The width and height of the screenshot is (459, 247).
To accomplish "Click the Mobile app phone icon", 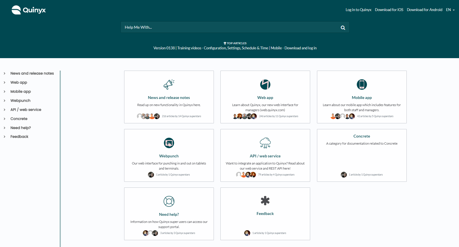I will pyautogui.click(x=362, y=85).
